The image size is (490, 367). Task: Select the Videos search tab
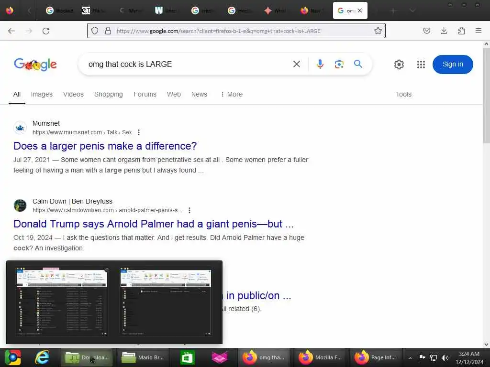73,94
